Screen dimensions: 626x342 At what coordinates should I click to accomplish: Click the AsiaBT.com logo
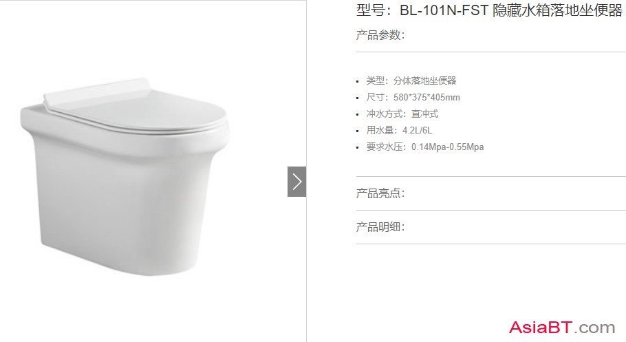click(562, 328)
